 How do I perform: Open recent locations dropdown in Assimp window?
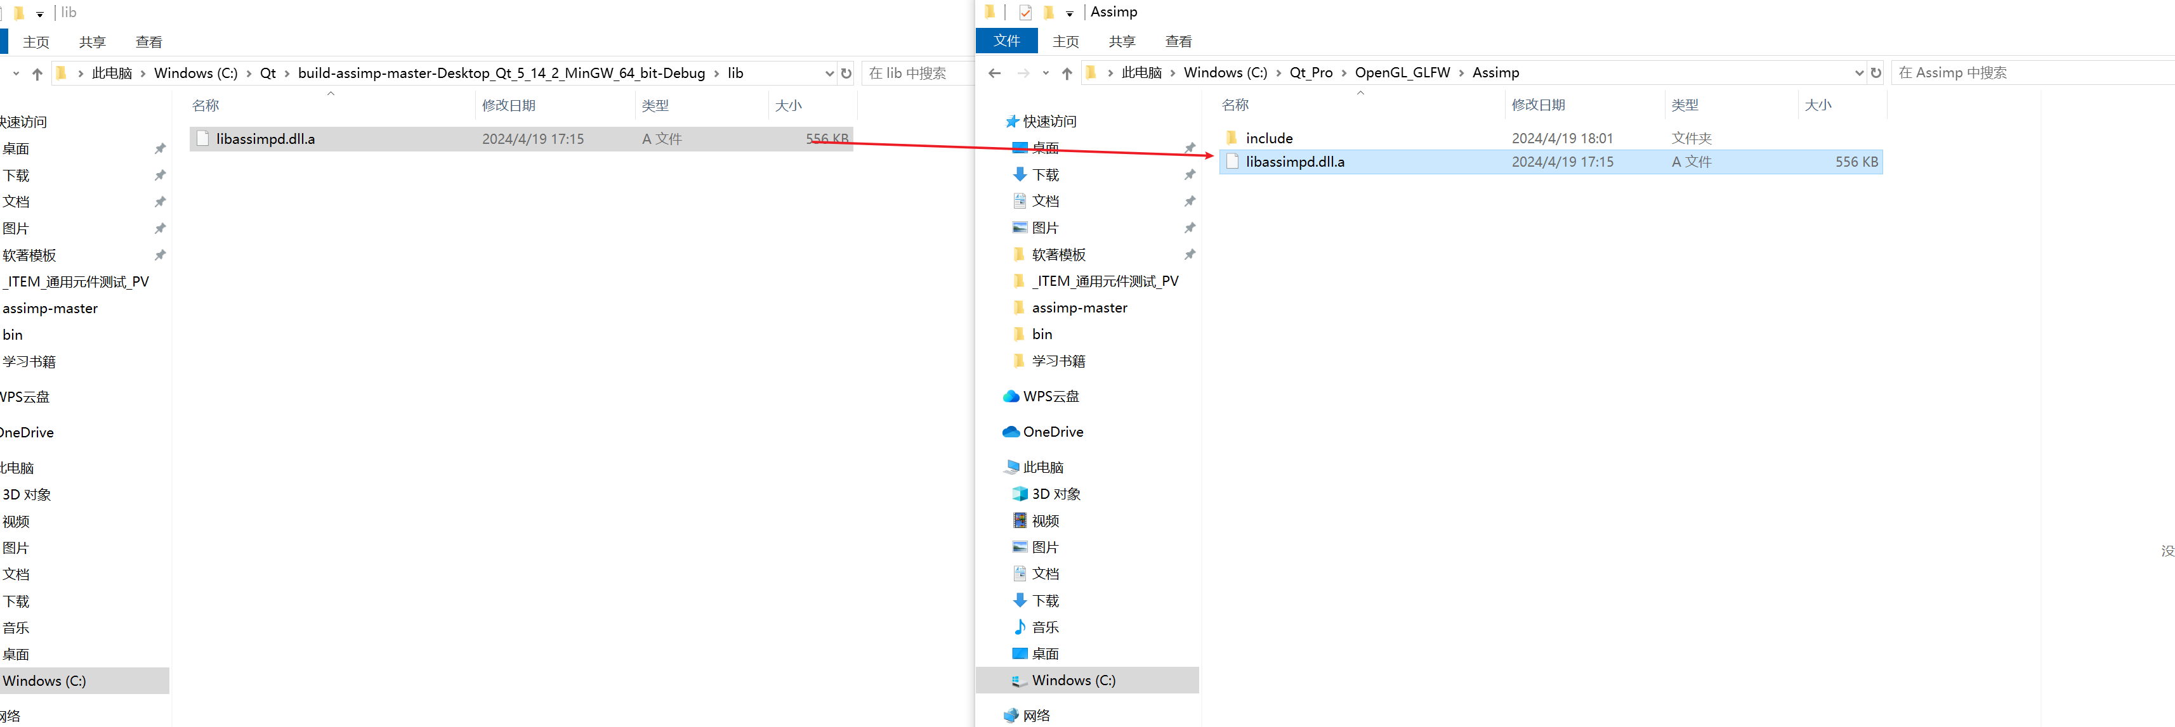[1046, 74]
